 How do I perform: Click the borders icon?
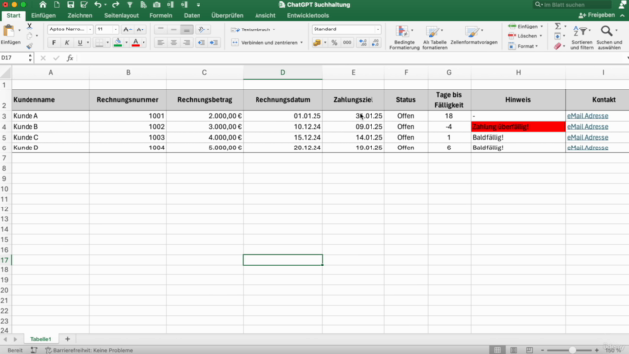(99, 43)
